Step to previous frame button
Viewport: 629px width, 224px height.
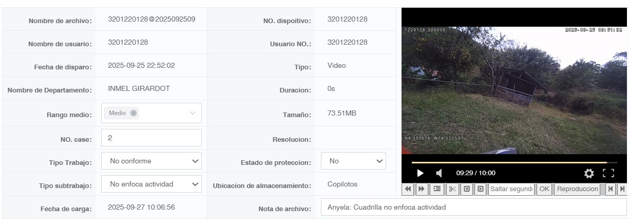(x=467, y=189)
